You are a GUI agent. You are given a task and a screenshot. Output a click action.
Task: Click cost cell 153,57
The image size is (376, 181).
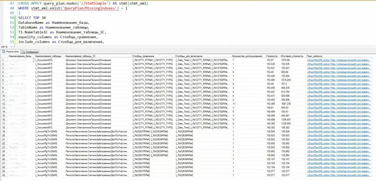270,60
